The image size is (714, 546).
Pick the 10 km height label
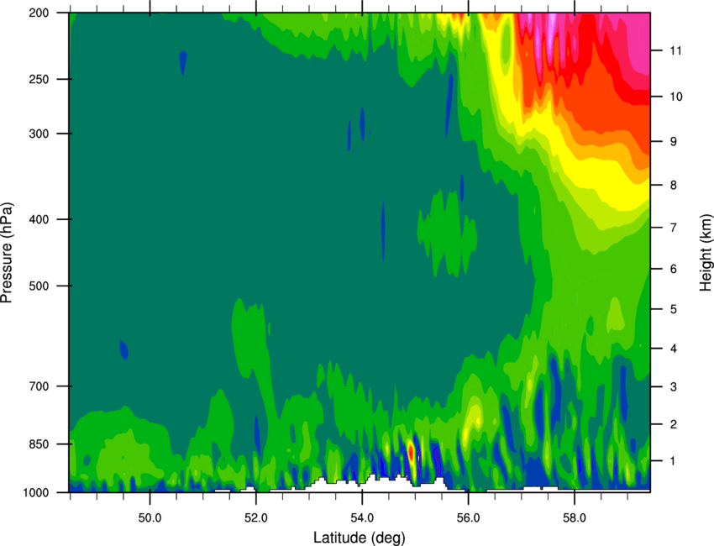676,97
